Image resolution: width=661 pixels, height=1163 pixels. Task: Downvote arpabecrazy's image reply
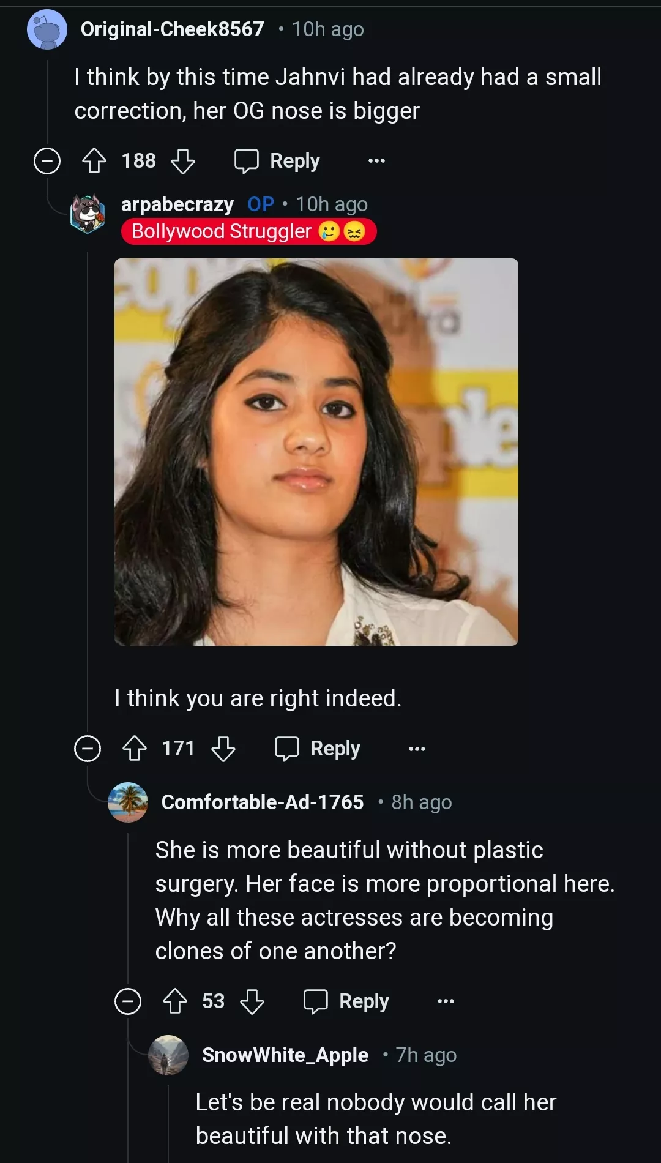tap(223, 749)
